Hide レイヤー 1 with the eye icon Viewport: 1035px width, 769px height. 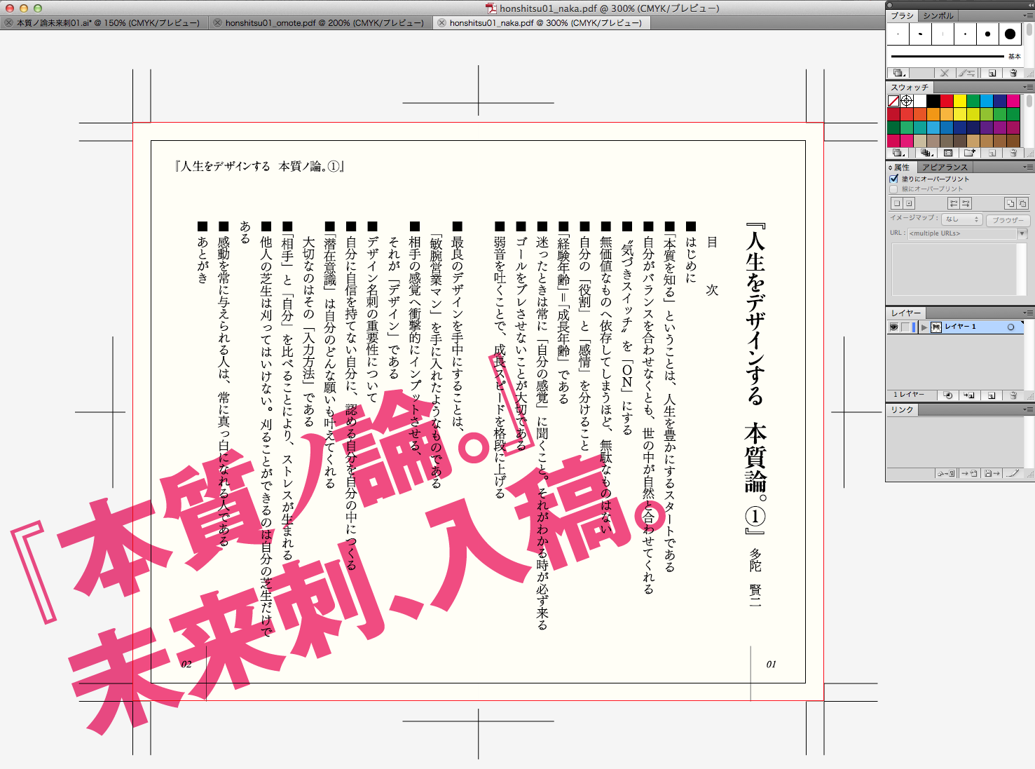[893, 327]
